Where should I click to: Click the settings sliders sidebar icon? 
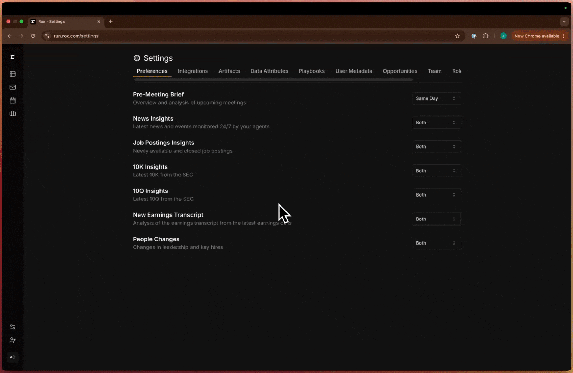click(13, 327)
